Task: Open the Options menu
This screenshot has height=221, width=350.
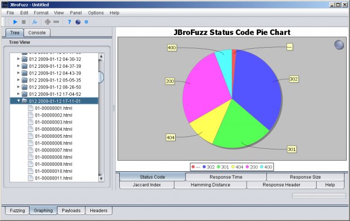Action: (96, 13)
